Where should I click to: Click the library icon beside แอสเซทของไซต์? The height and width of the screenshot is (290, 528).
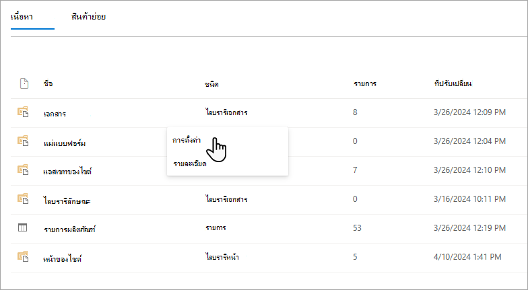pos(23,170)
